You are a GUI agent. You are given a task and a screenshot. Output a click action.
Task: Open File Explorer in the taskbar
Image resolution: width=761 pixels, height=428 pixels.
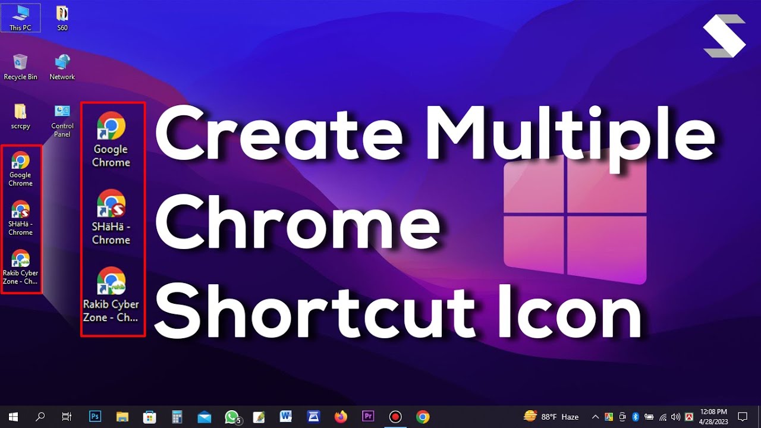click(122, 417)
